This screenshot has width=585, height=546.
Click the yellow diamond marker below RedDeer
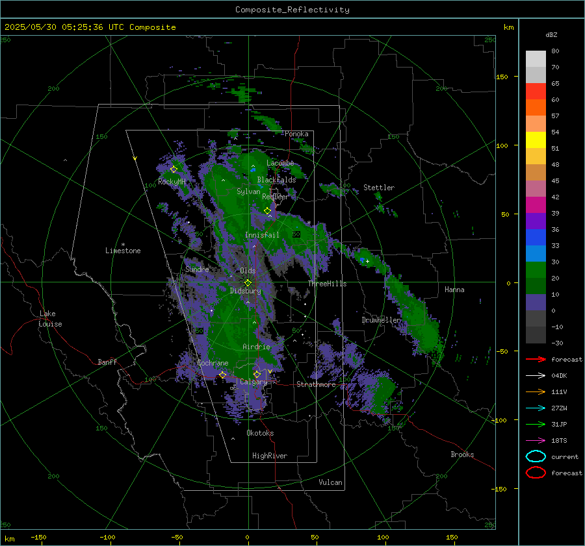(x=268, y=211)
